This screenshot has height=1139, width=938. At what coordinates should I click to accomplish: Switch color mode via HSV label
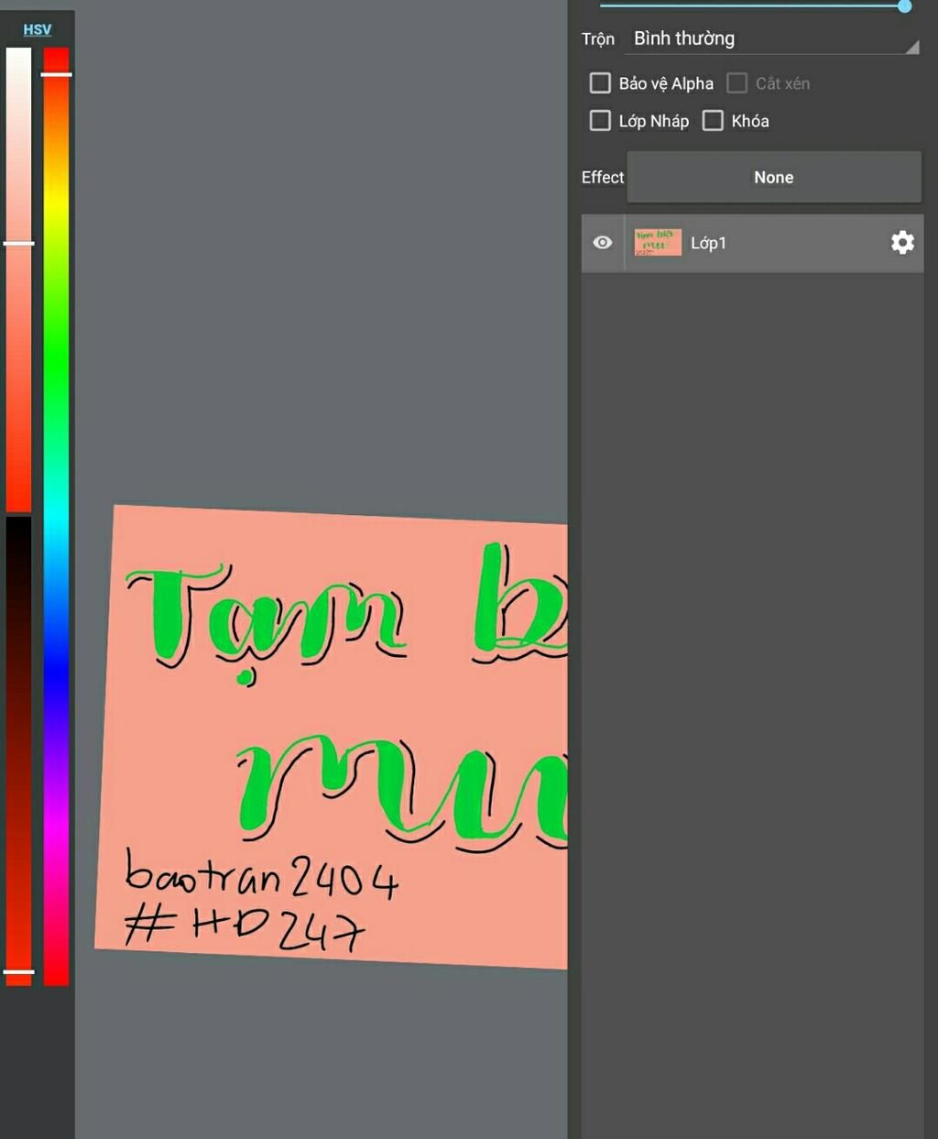click(x=38, y=29)
